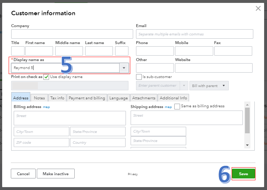Image resolution: width=267 pixels, height=190 pixels.
Task: Switch to the Notes tab
Action: pos(39,98)
